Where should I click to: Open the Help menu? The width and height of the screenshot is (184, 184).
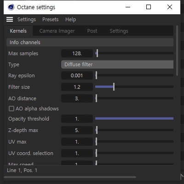[70, 19]
